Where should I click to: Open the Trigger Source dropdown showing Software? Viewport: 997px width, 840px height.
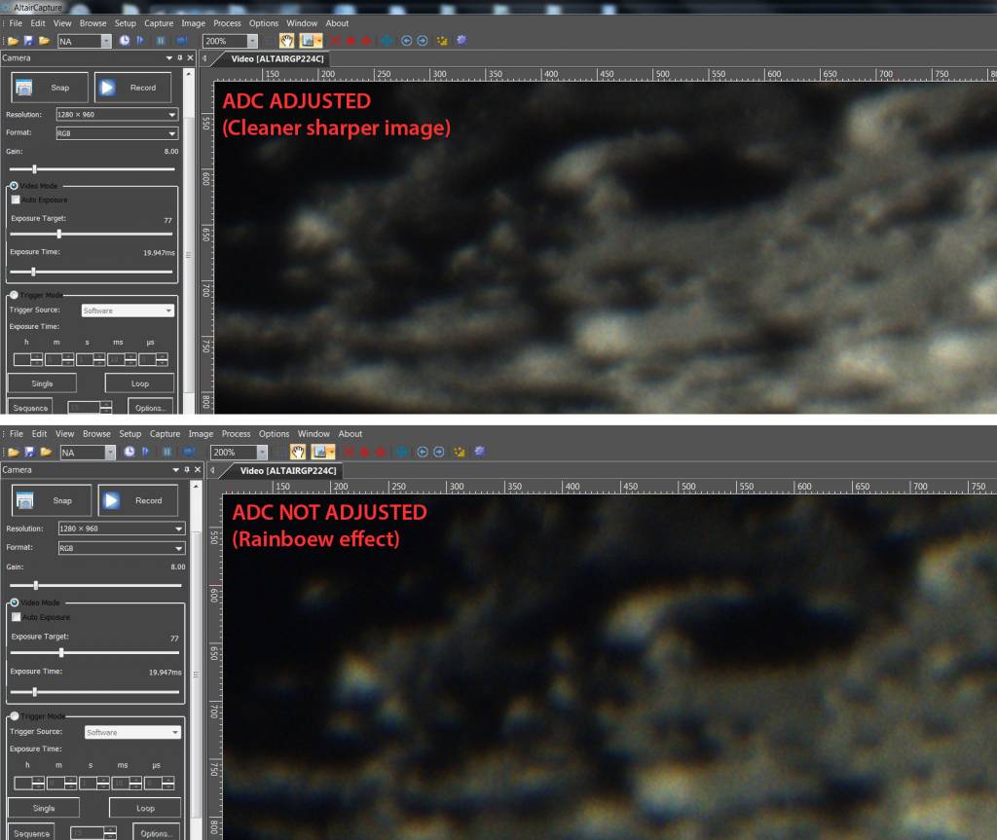127,310
